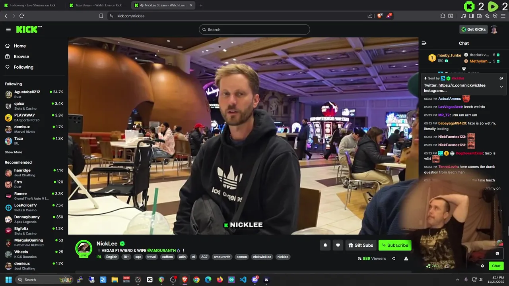Viewport: 509px width, 286px height.
Task: Open browser extensions puzzle icon
Action: coord(443,16)
